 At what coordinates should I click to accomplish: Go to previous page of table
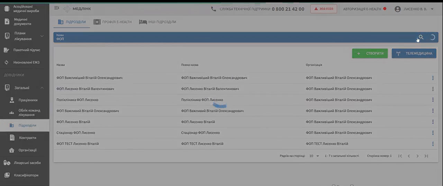pyautogui.click(x=409, y=156)
